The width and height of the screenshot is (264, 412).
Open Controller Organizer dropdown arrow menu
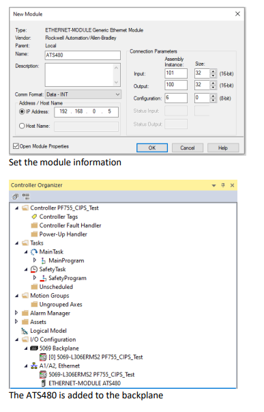[214, 186]
